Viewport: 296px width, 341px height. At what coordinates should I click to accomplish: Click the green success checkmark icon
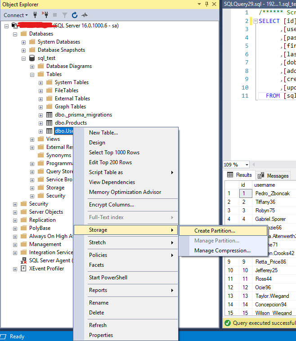[x=228, y=323]
